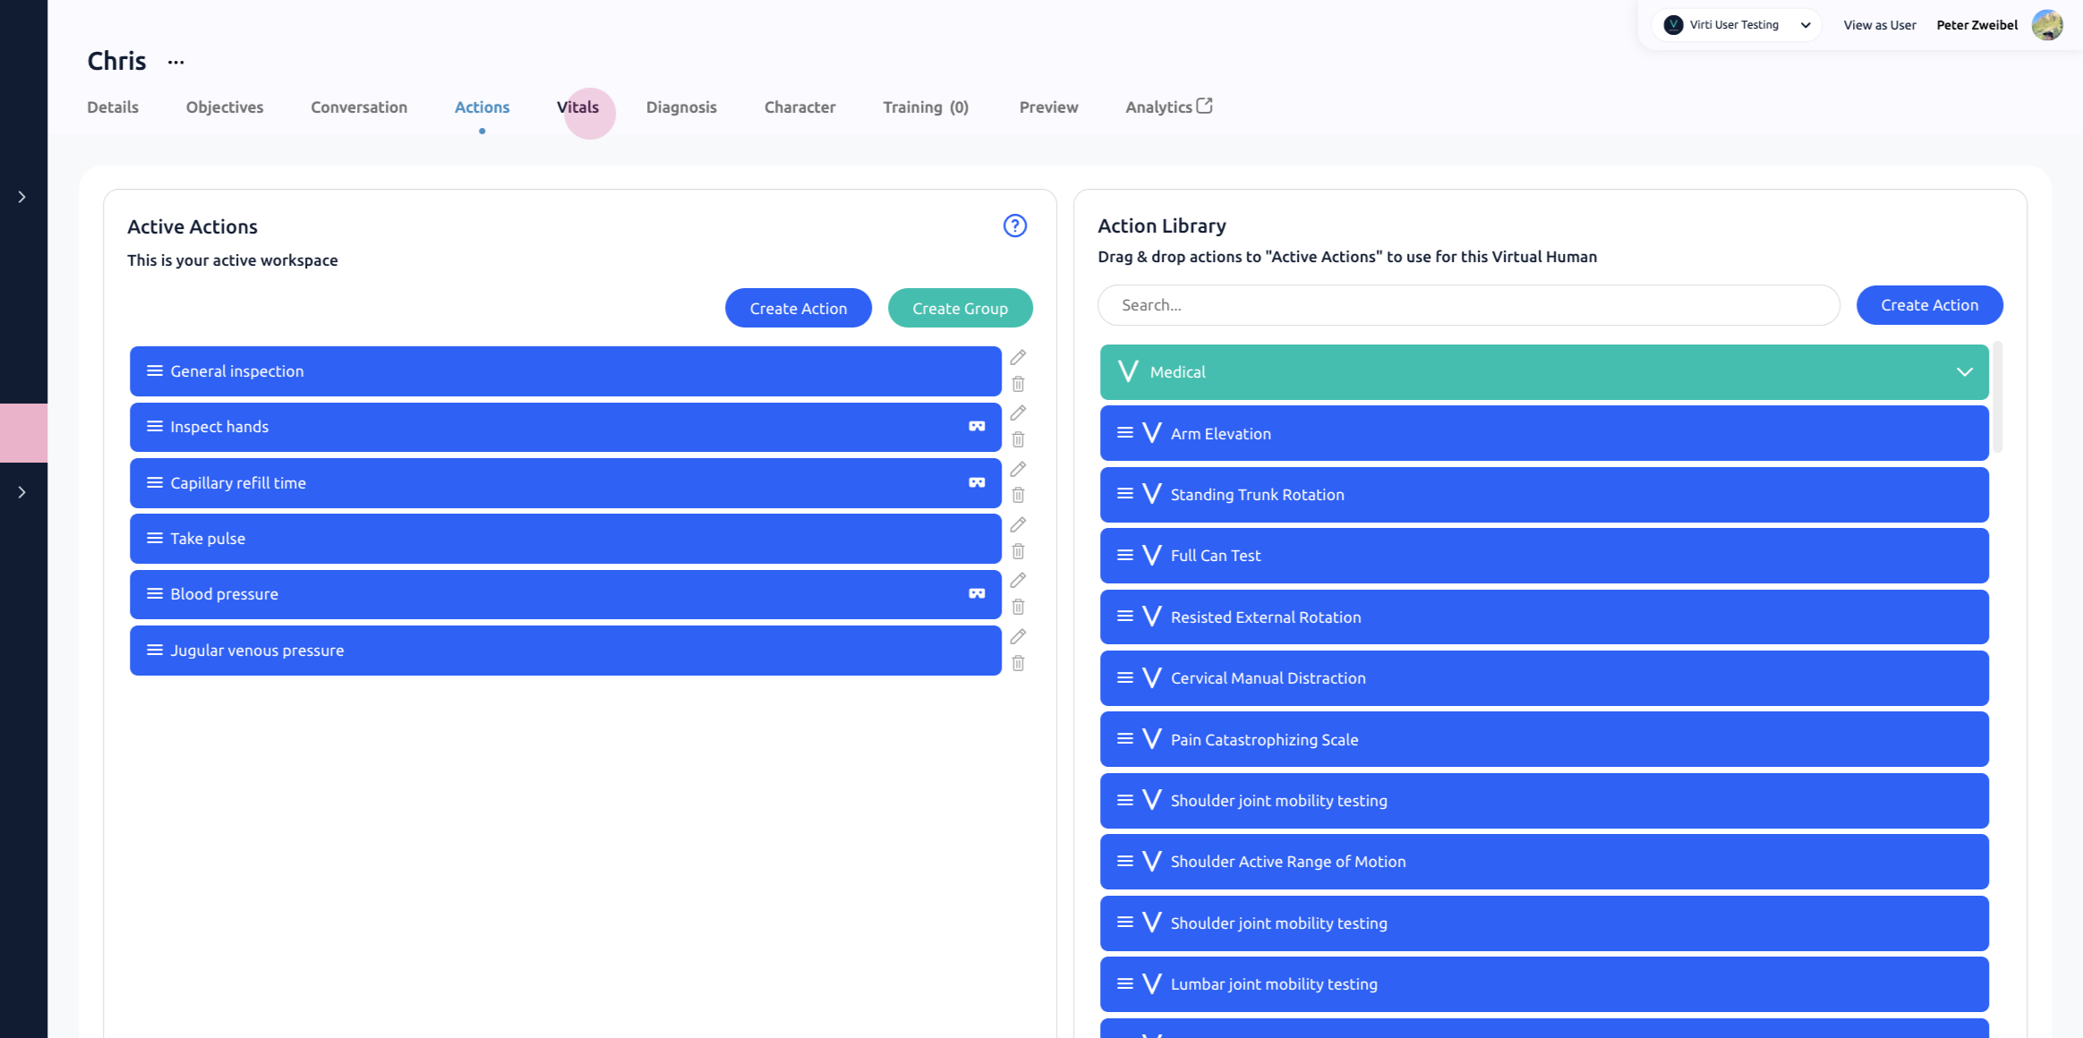The image size is (2083, 1038).
Task: Click the edit pencil for General inspection
Action: [x=1018, y=357]
